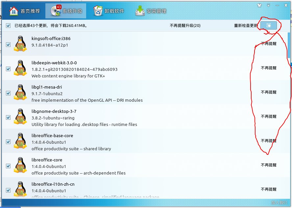The image size is (292, 208).
Task: Click version text 3.8.2-1ubuntu~raring
Action: point(53,118)
